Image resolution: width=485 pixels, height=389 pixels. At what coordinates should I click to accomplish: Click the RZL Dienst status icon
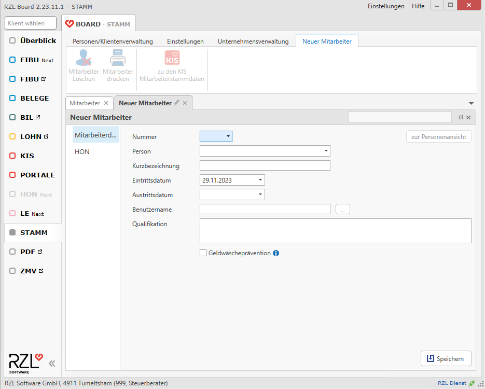(x=472, y=383)
